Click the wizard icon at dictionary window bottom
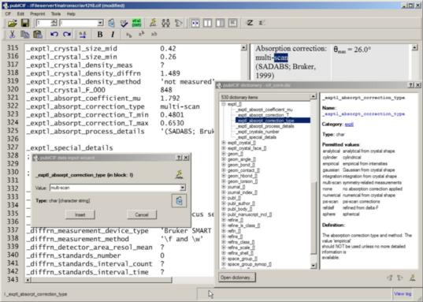The image size is (423, 302). [x=412, y=278]
